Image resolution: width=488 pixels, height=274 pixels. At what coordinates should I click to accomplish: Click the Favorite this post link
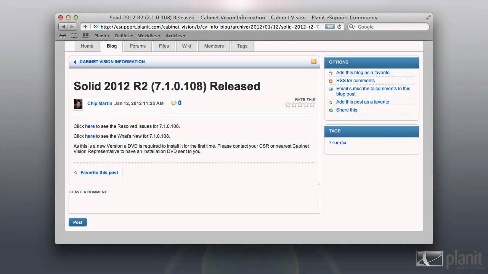(x=99, y=173)
